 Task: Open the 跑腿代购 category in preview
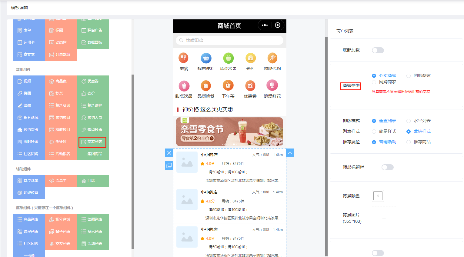(x=272, y=62)
